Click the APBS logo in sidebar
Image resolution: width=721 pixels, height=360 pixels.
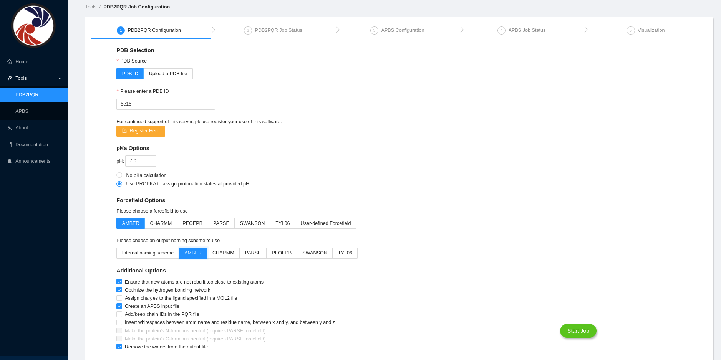click(33, 26)
